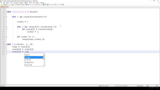
Task: Open the Settings menu
Action: [x=26, y=3]
